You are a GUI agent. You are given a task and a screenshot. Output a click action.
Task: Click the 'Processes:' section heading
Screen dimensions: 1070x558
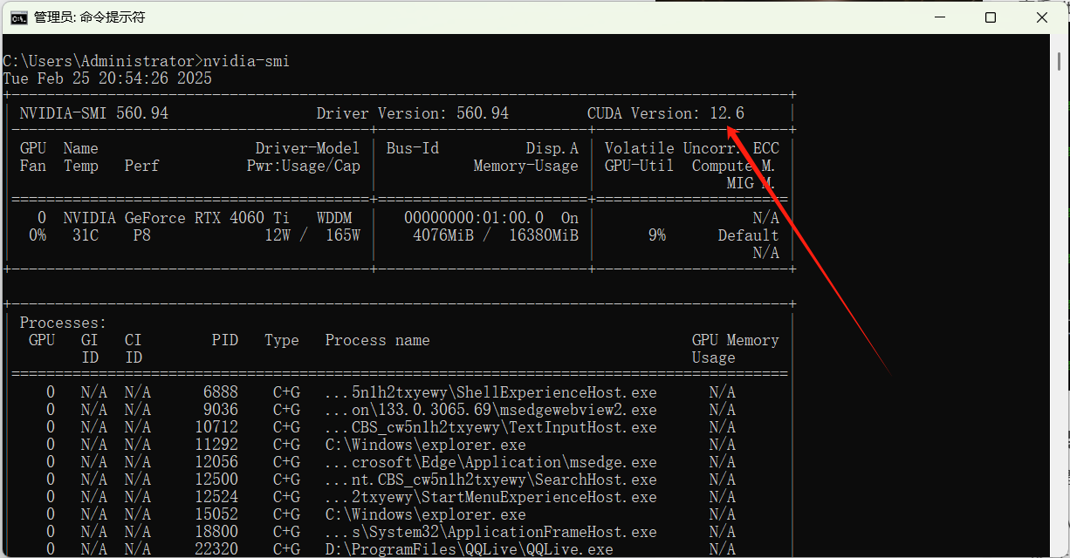[63, 323]
